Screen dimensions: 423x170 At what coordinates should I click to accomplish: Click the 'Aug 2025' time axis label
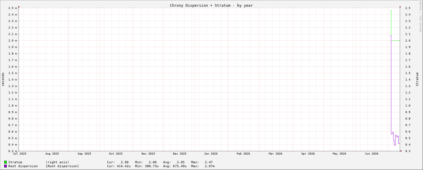click(52, 154)
